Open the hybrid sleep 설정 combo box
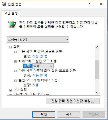This screenshot has height=120, width=108. click(x=43, y=66)
